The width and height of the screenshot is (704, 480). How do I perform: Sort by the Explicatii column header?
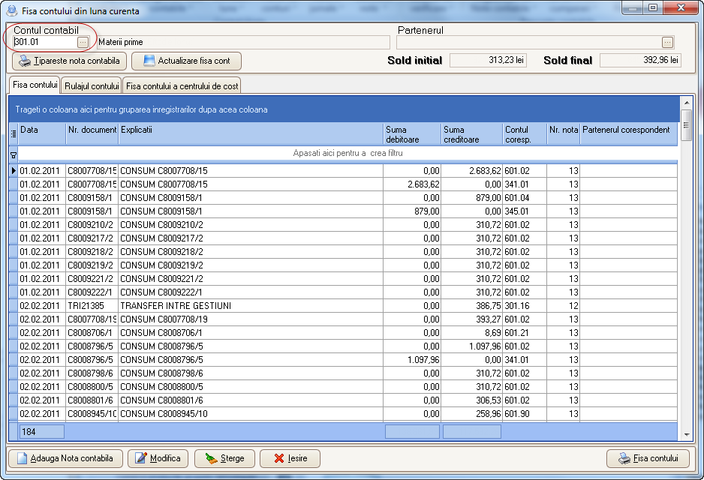point(251,133)
